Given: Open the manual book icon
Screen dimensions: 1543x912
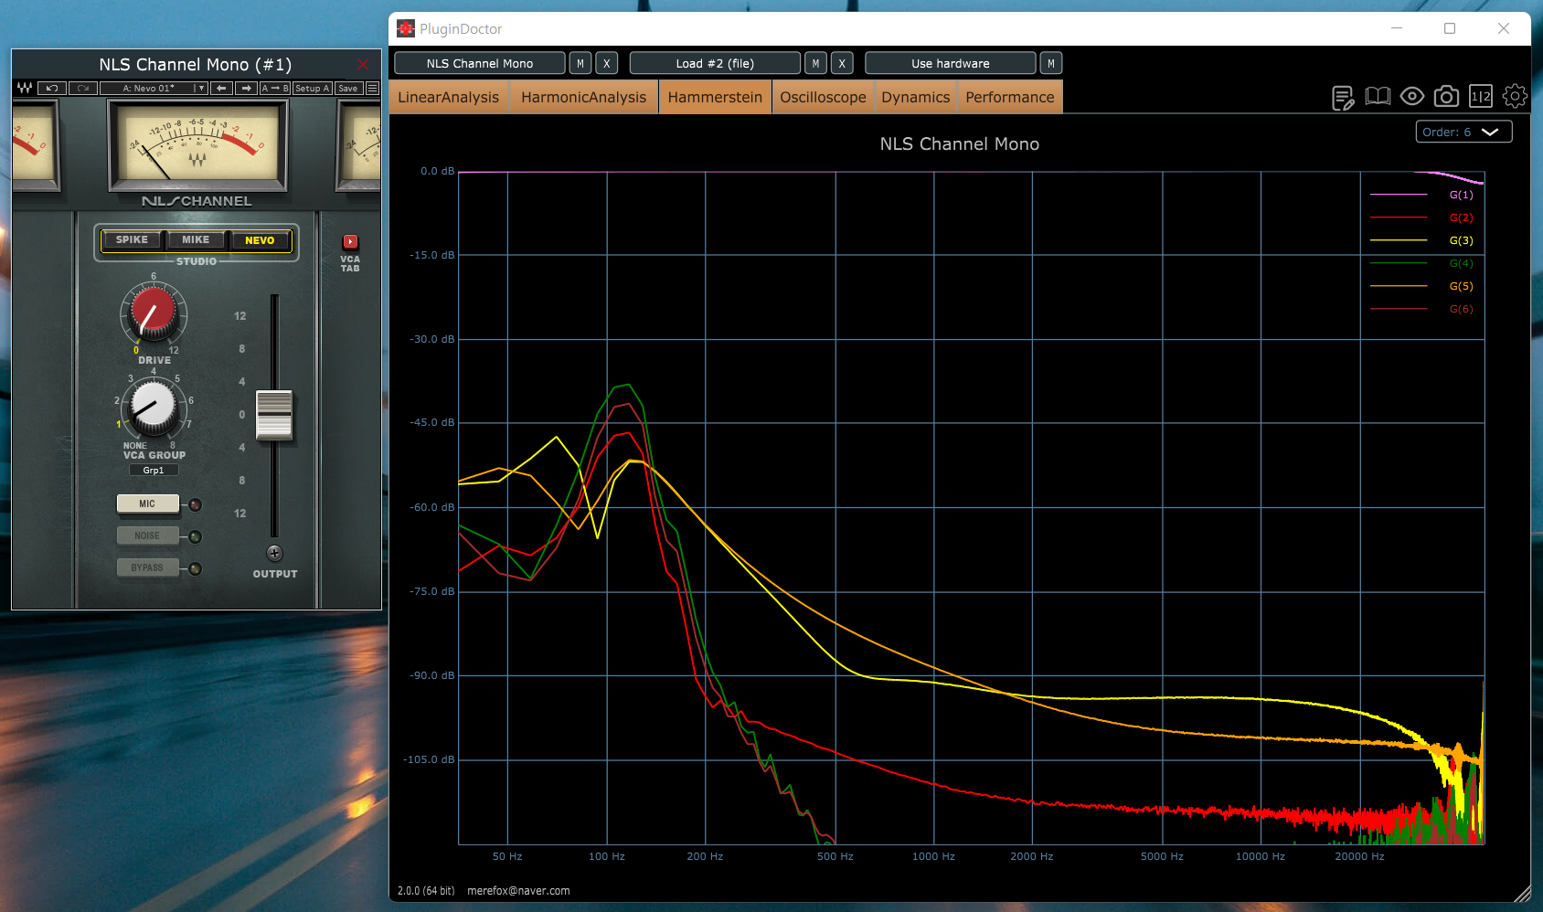Looking at the screenshot, I should [1378, 96].
